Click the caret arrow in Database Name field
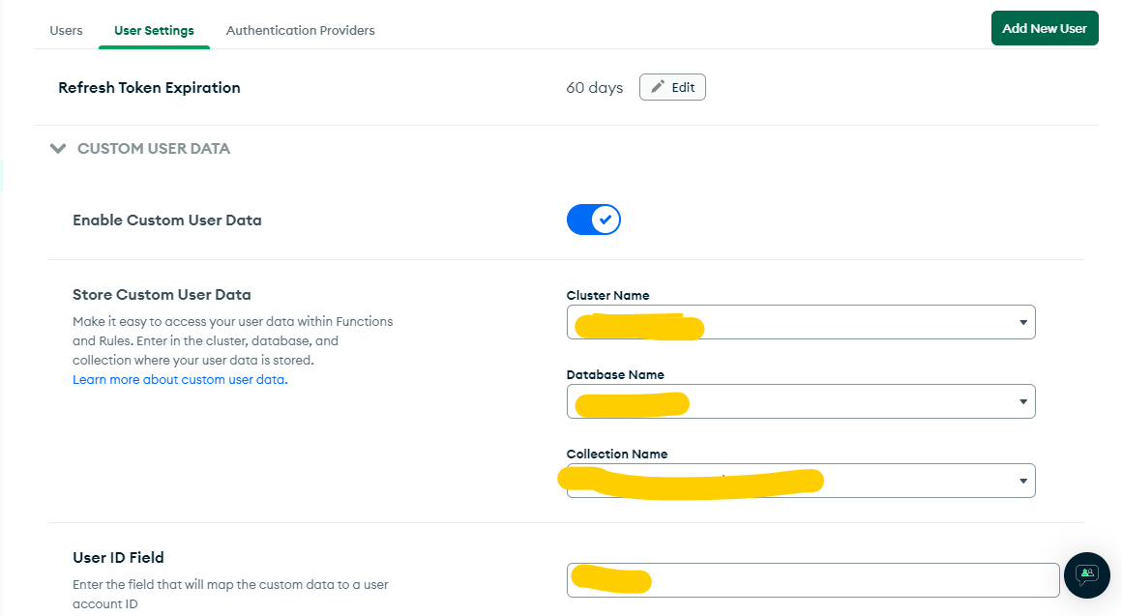The width and height of the screenshot is (1122, 616). [1022, 402]
